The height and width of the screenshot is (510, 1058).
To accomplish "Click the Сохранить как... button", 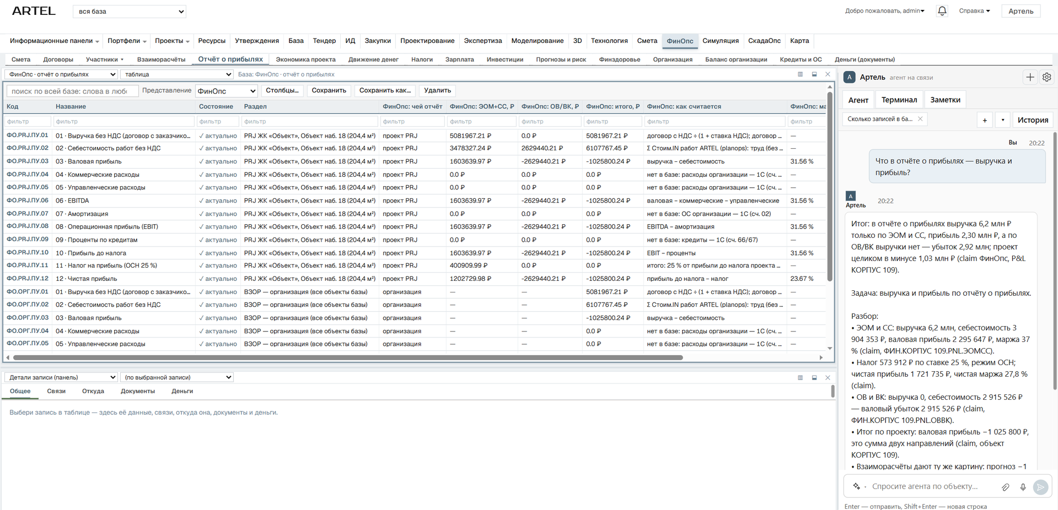I will click(385, 90).
